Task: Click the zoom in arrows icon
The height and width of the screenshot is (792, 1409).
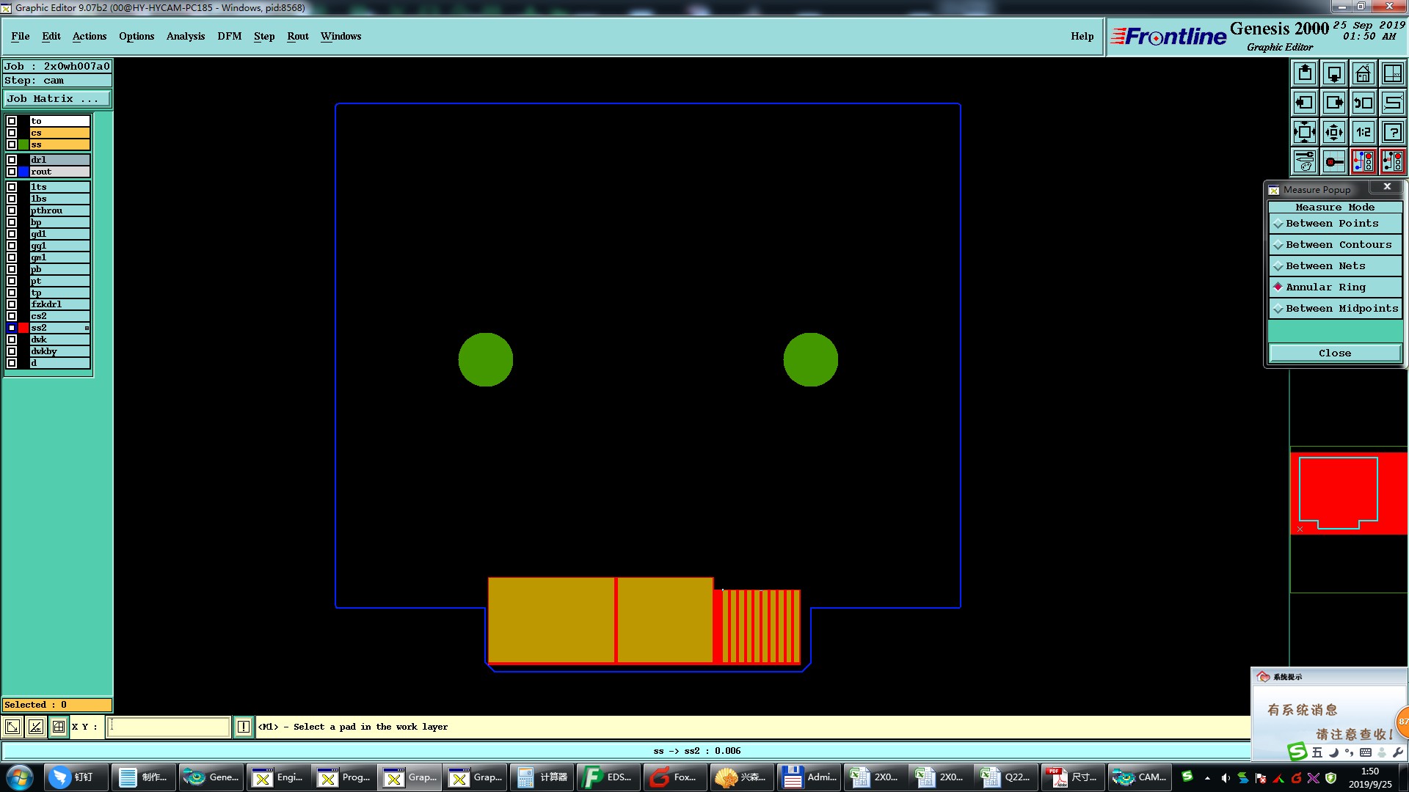Action: click(1304, 132)
